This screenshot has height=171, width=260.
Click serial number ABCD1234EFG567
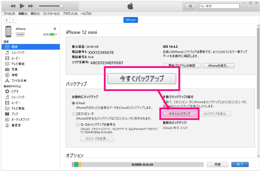[x=107, y=63]
